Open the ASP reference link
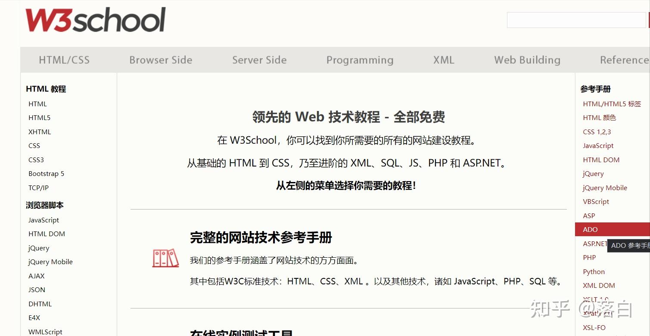The height and width of the screenshot is (336, 650). click(x=589, y=216)
